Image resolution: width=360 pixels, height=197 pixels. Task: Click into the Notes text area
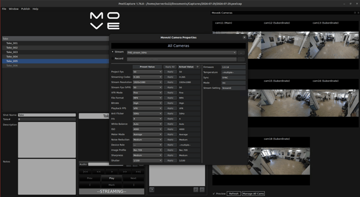47,177
